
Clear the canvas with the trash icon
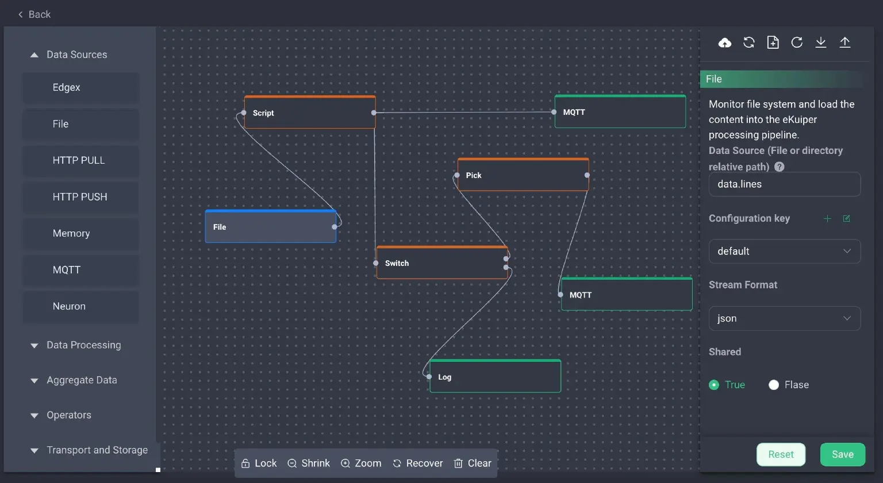(473, 463)
